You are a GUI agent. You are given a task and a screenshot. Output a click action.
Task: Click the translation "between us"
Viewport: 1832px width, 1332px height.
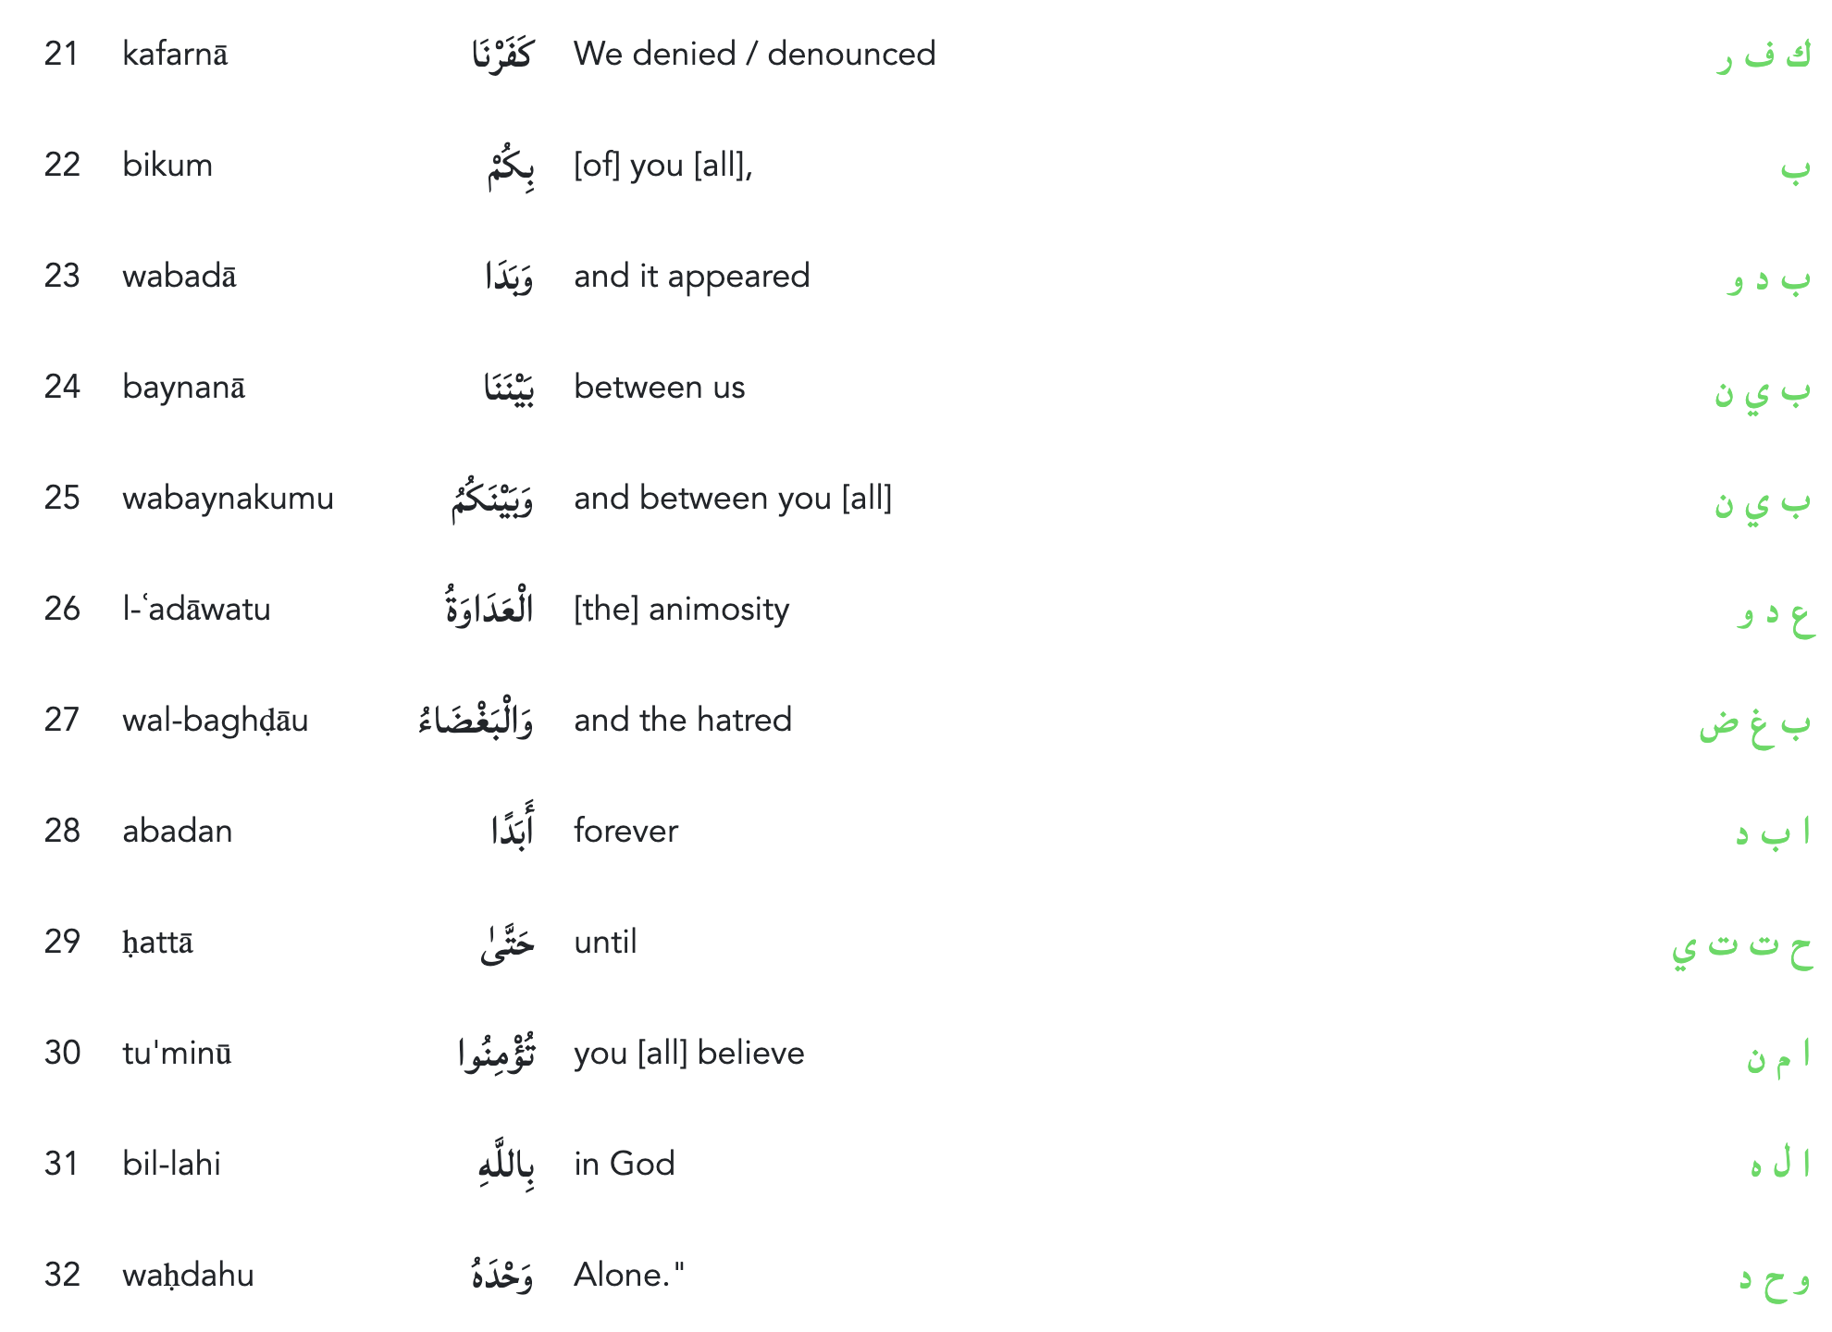pyautogui.click(x=659, y=388)
